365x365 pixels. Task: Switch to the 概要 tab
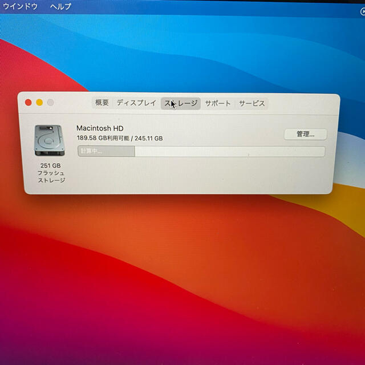point(102,103)
